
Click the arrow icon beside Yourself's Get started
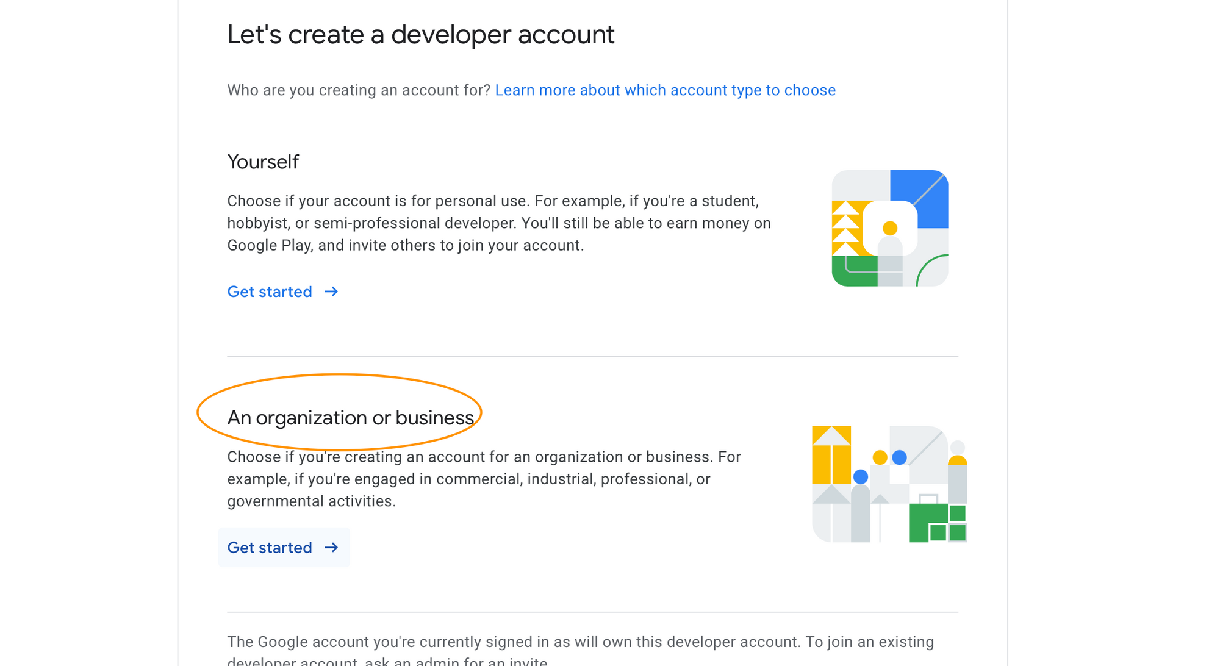(x=331, y=292)
